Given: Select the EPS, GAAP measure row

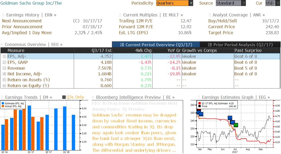Looking at the screenshot, I should [140, 62].
